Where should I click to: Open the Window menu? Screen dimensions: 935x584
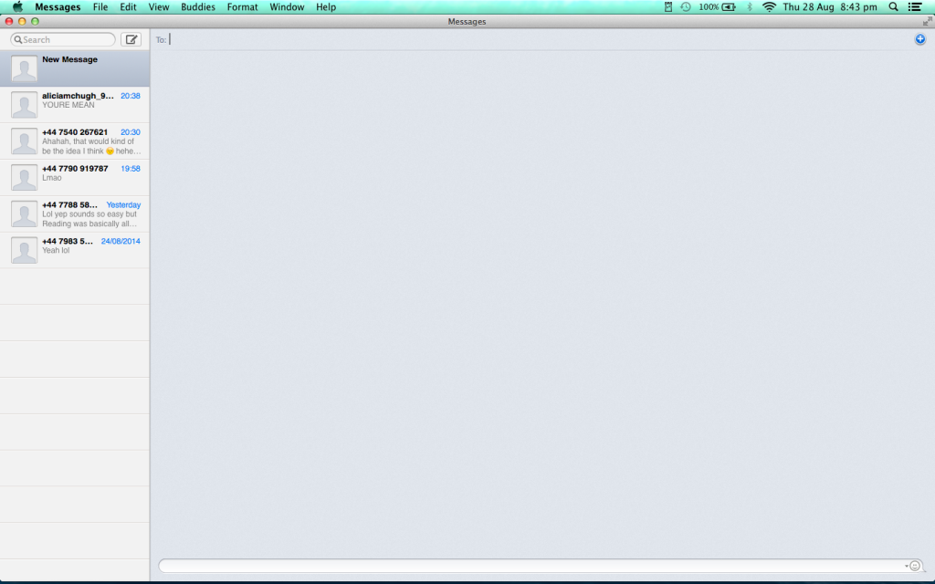(x=287, y=6)
